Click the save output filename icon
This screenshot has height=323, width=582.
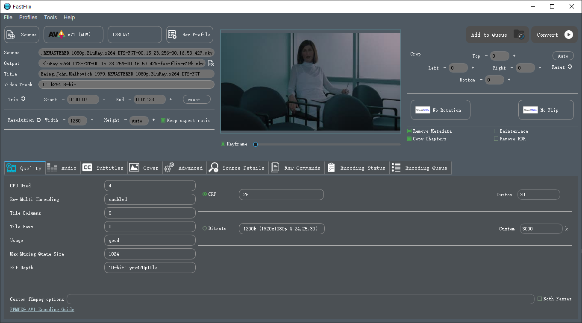click(x=210, y=63)
